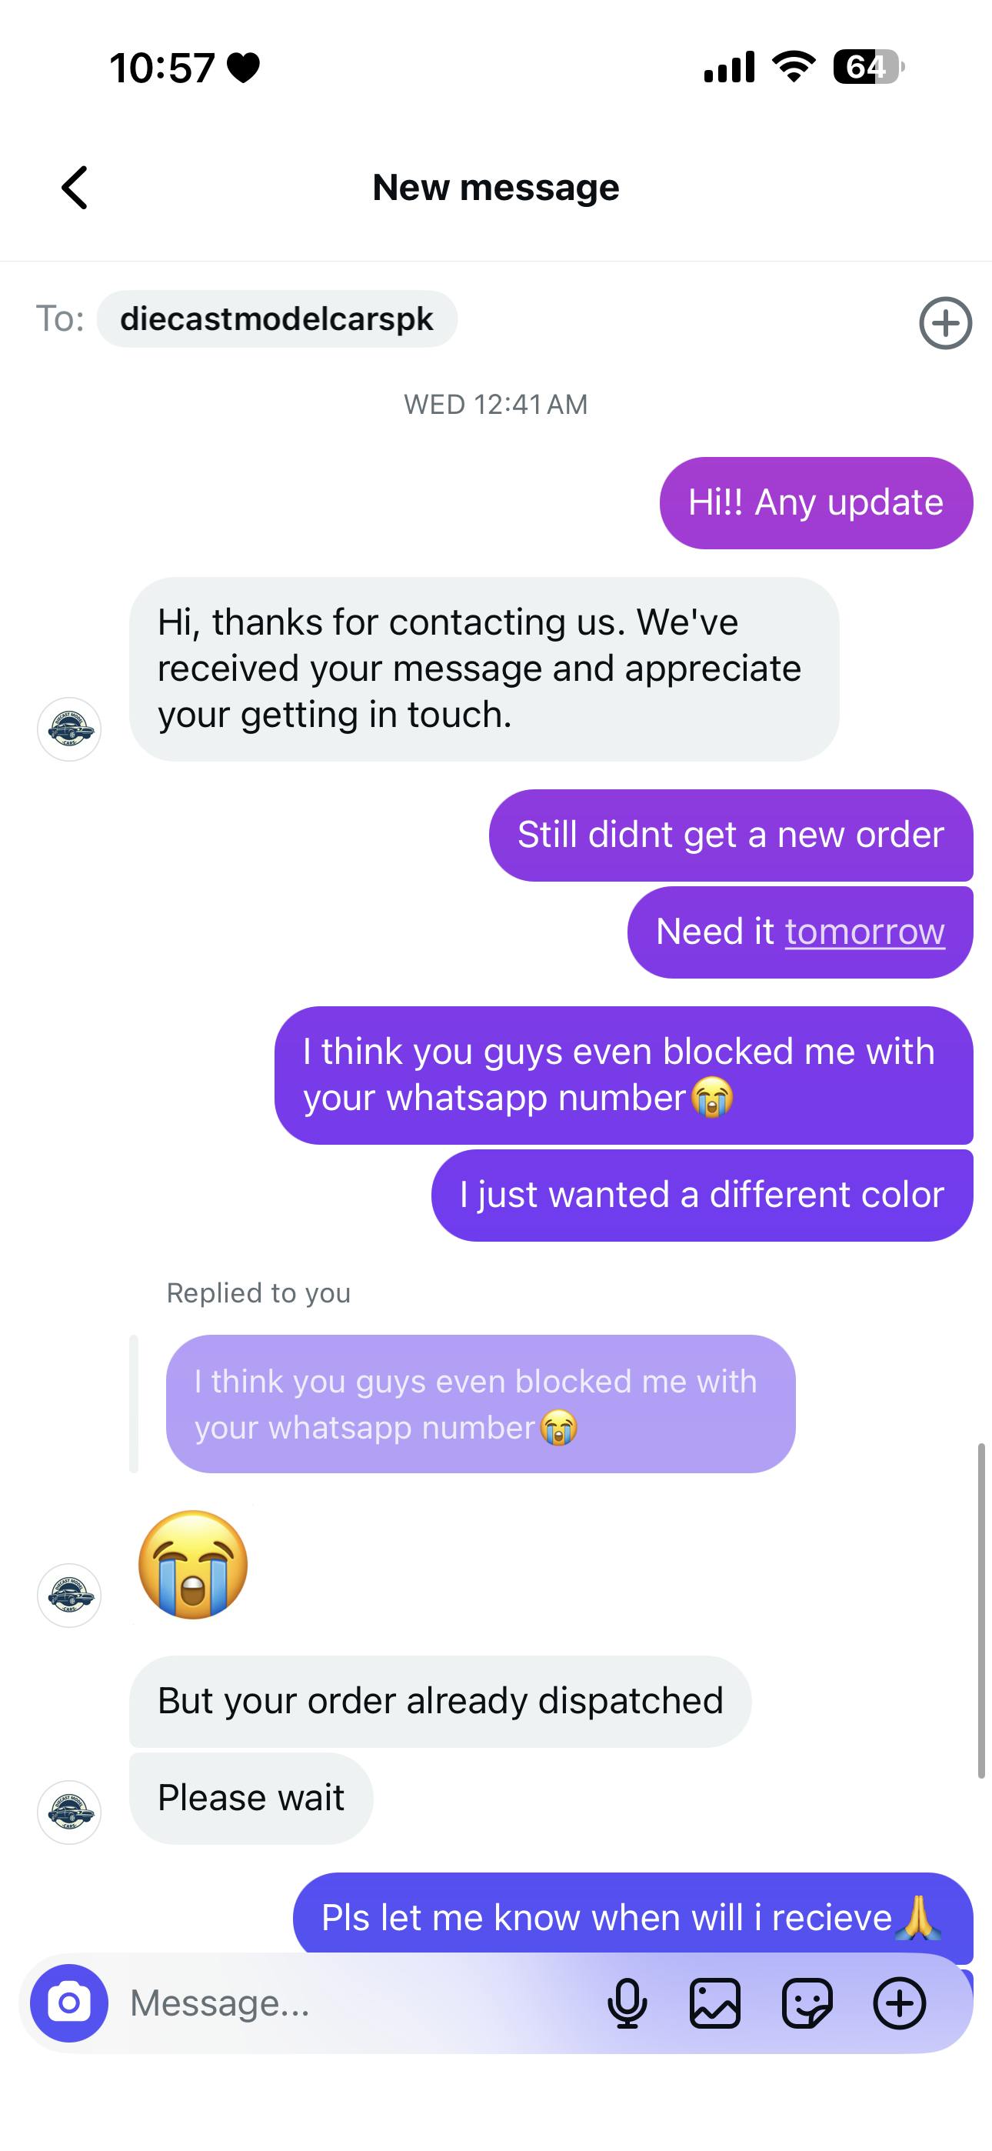Add another recipient with plus circle icon
The width and height of the screenshot is (992, 2151).
coord(945,323)
